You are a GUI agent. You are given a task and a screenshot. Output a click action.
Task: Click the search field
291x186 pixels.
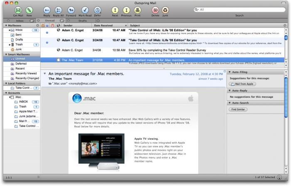tap(239, 10)
